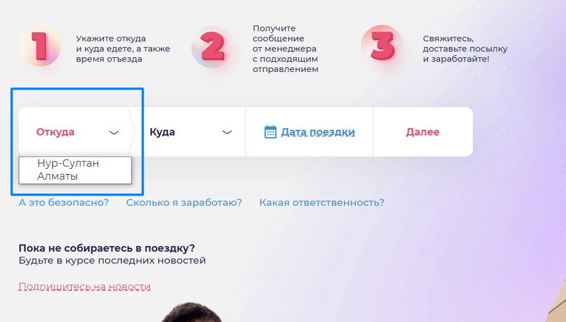Viewport: 566px width, 322px height.
Task: Click the calendar icon beside Дата поездки
Action: (270, 132)
